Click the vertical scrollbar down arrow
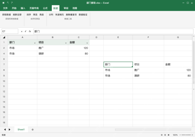Image resolution: width=195 pixels, height=137 pixels. pyautogui.click(x=193, y=89)
